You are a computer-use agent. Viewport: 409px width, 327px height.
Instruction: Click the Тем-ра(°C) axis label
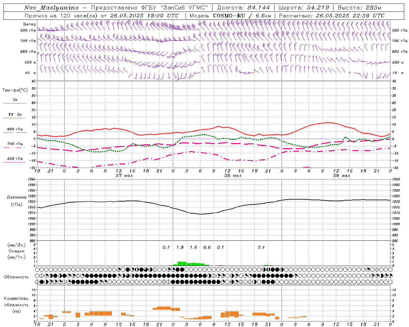pos(15,90)
